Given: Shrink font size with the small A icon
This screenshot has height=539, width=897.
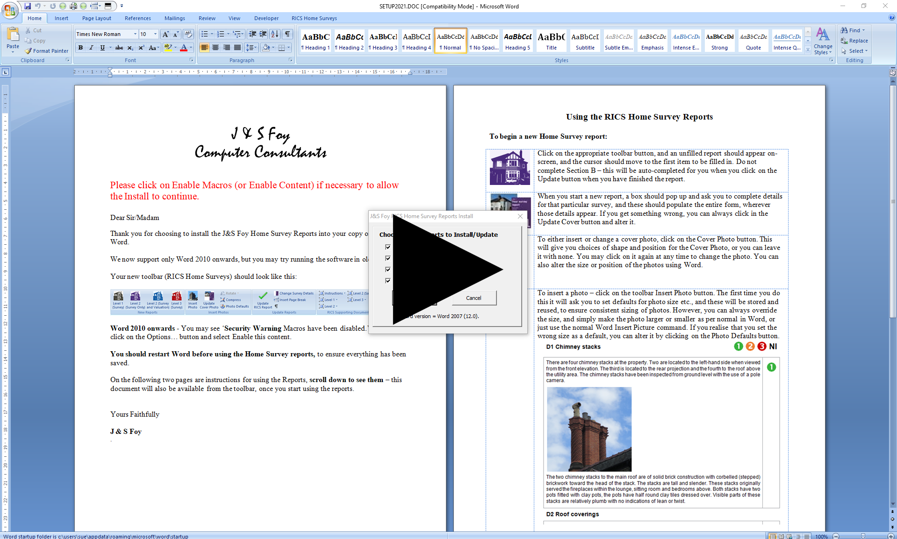Looking at the screenshot, I should click(176, 34).
